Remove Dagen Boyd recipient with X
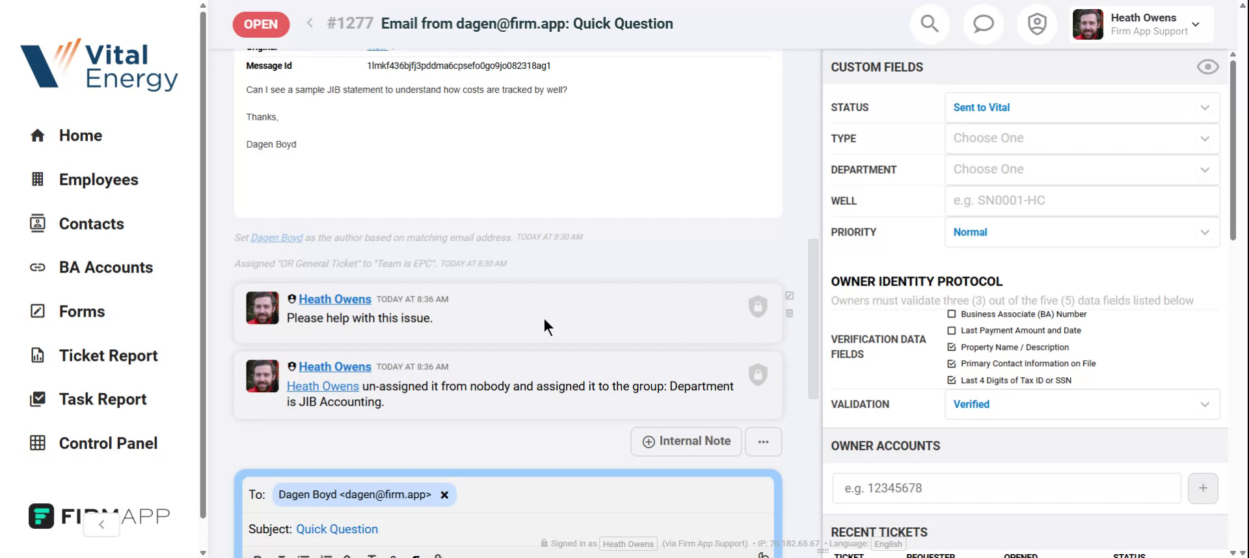Viewport: 1249px width, 558px height. (x=444, y=495)
